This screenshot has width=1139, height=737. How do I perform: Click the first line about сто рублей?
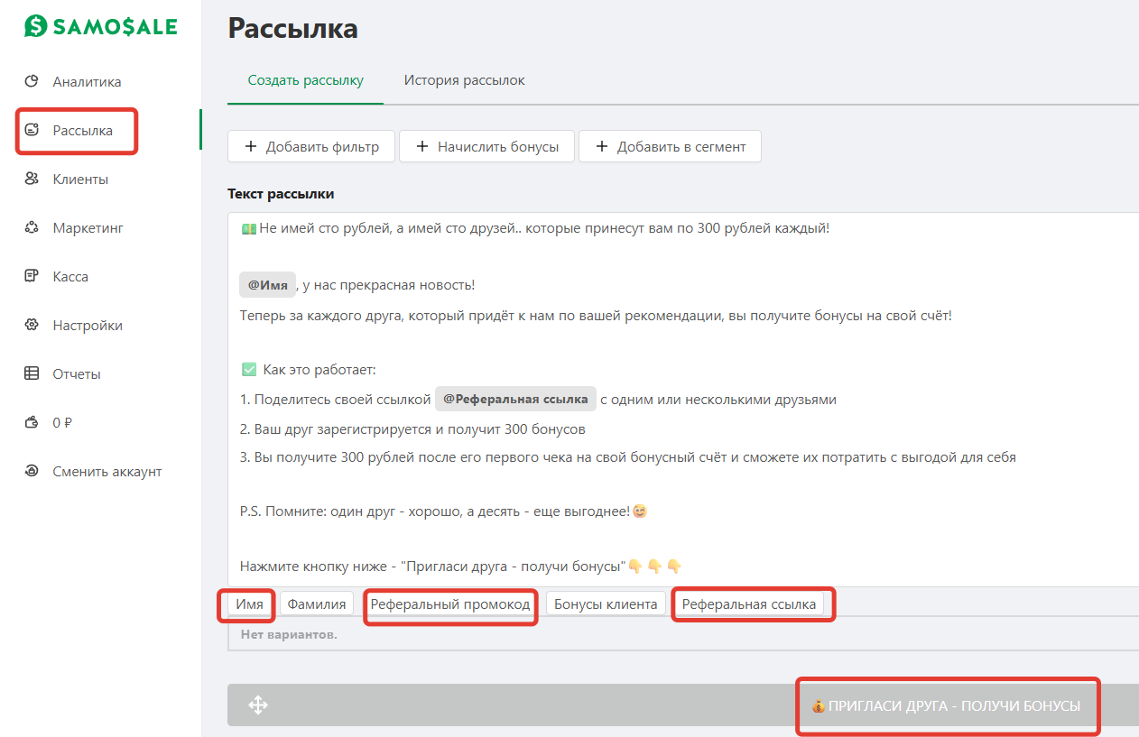tap(534, 227)
